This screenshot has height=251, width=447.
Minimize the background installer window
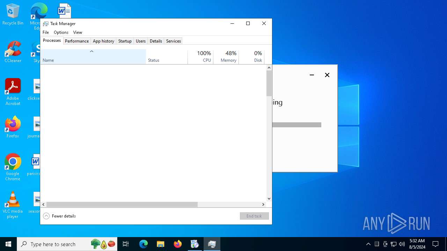[x=312, y=75]
